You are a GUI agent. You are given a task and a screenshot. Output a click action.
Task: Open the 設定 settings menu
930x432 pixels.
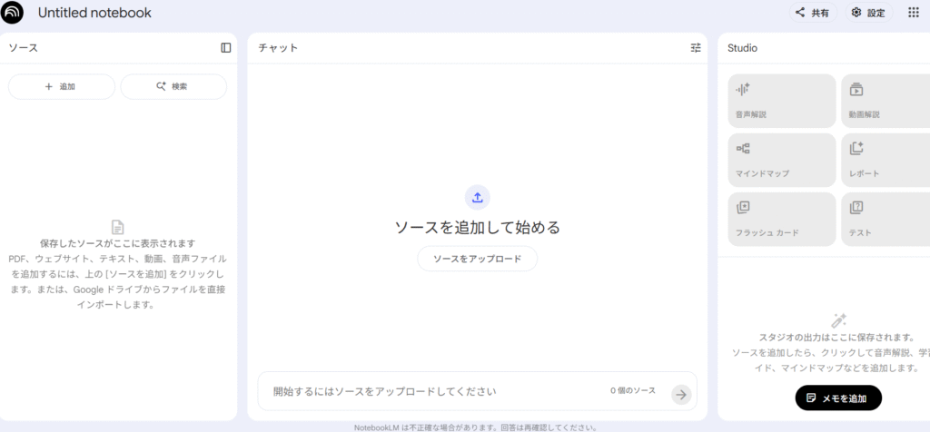867,13
